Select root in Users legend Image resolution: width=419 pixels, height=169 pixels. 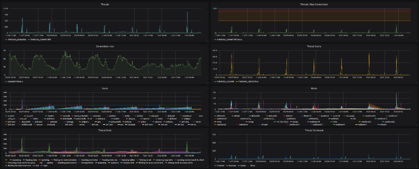point(201,116)
